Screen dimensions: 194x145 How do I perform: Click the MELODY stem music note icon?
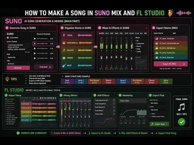tap(64, 50)
